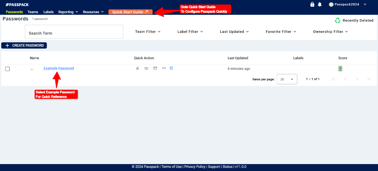Click the '1 – 1 of 1' pagination text

[x=312, y=79]
